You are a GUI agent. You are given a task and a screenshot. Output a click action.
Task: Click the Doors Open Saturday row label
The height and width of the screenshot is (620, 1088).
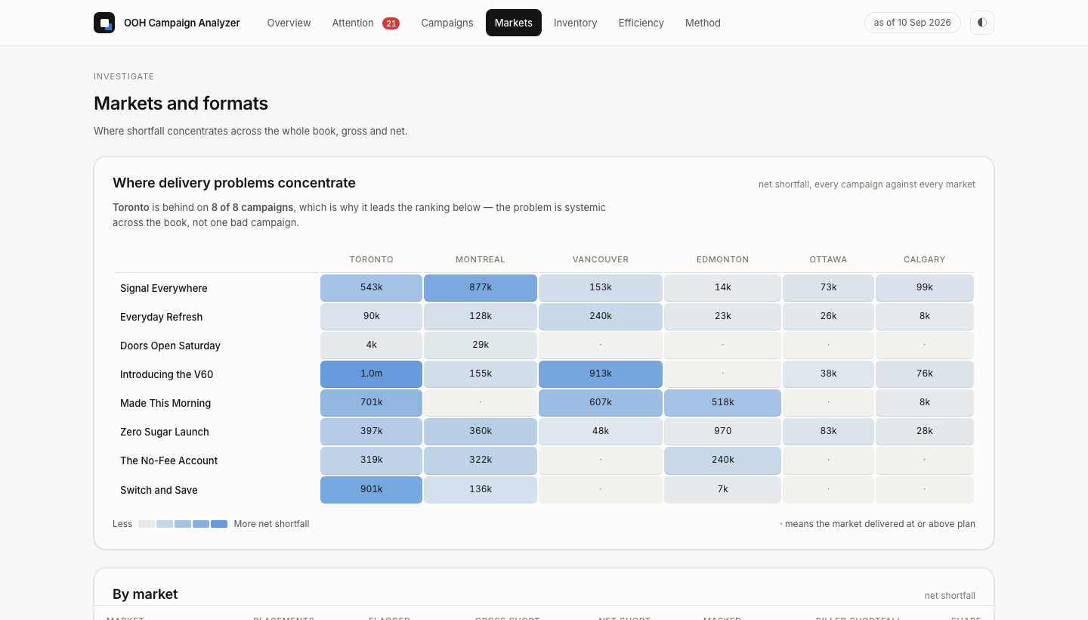click(x=171, y=346)
